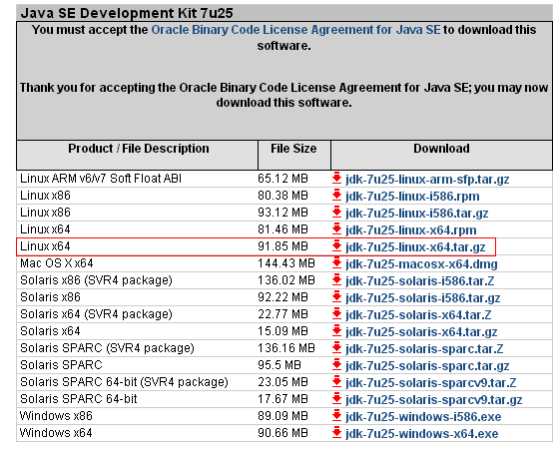The height and width of the screenshot is (450, 559).
Task: Select Solaris SPARC 64-bit (SVR4 package) description
Action: point(124,381)
